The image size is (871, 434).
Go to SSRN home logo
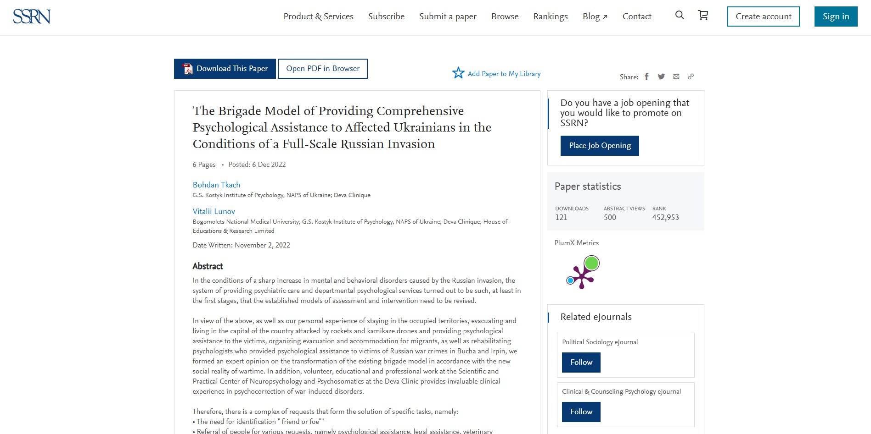[x=32, y=16]
